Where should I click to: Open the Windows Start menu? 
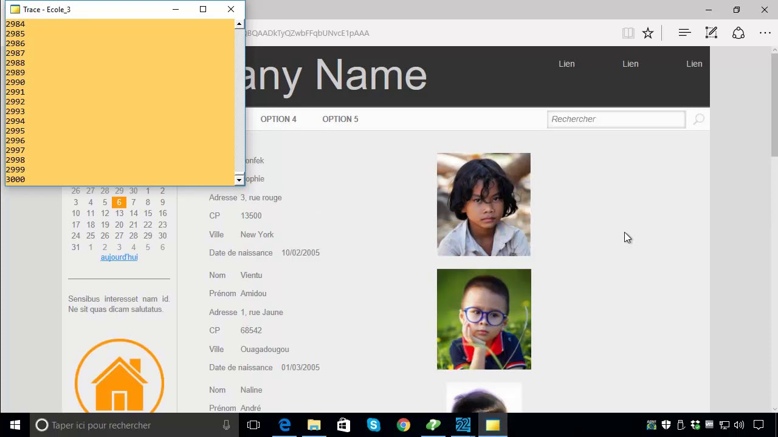[x=15, y=425]
